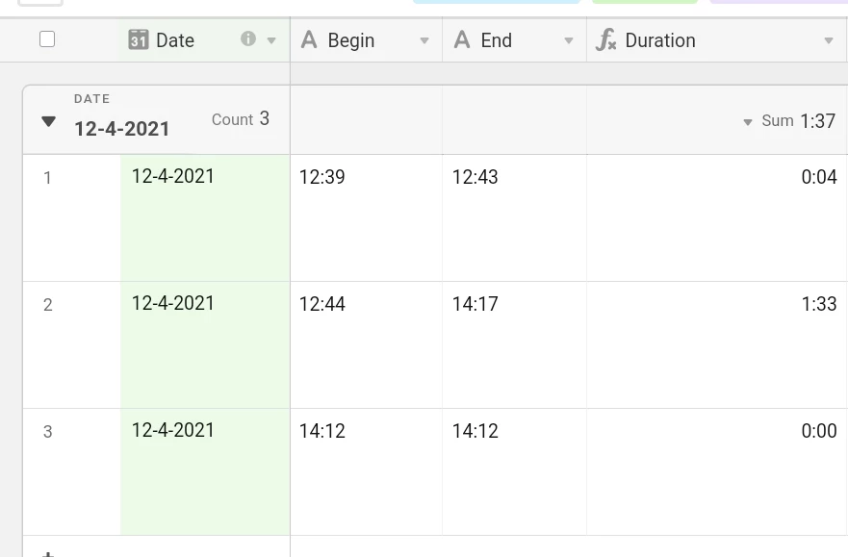Viewport: 848px width, 557px height.
Task: Click the Count 3 group summary
Action: coord(241,119)
